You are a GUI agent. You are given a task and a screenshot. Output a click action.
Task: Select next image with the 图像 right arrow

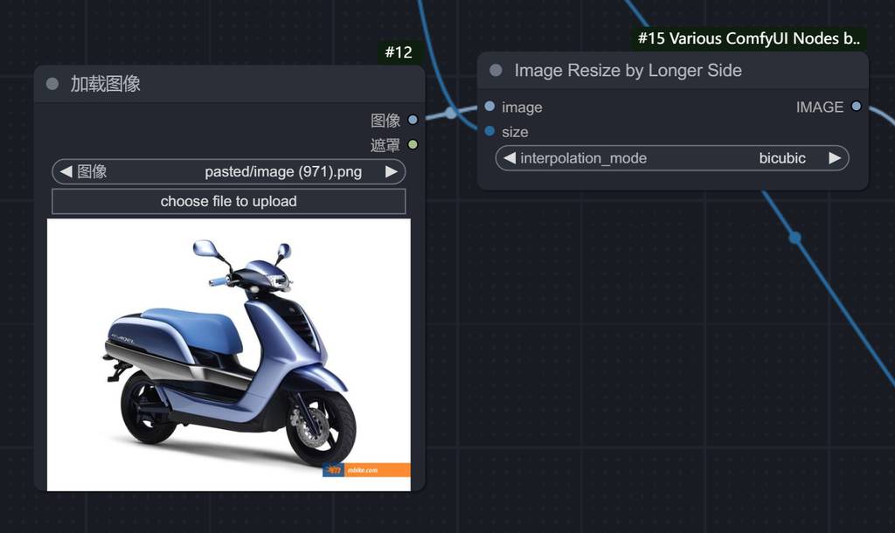pos(392,171)
